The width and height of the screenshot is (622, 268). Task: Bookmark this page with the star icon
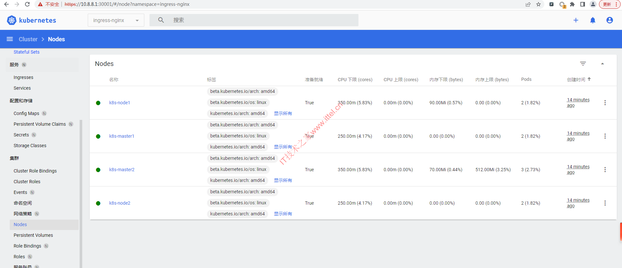538,4
